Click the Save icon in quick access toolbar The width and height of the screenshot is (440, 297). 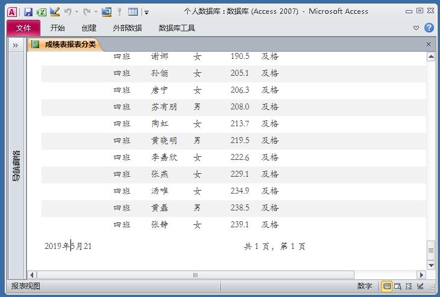[28, 11]
